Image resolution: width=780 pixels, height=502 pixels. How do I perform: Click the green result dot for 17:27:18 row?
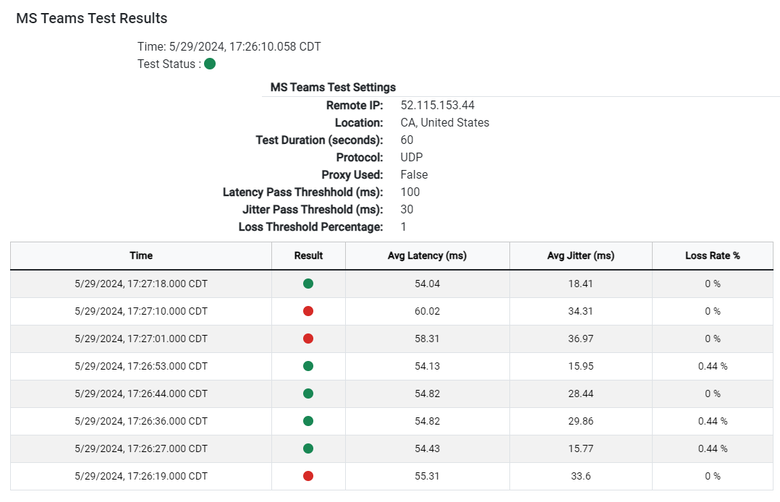[x=308, y=284]
